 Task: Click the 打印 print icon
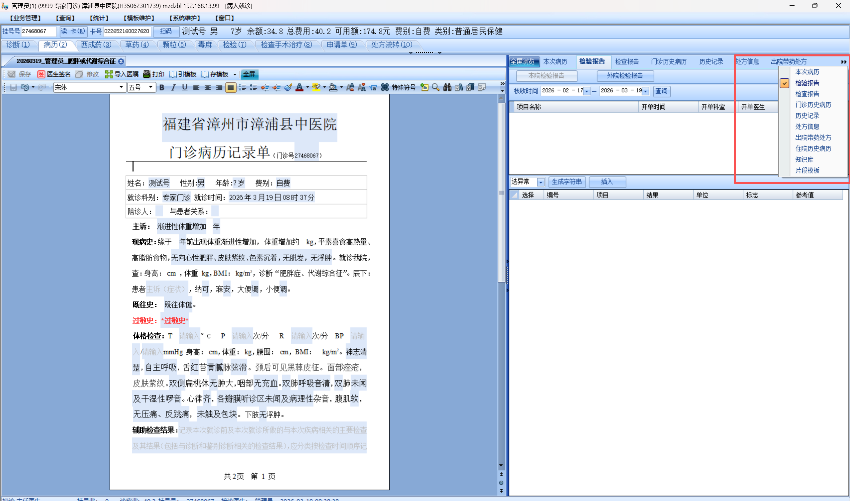pyautogui.click(x=146, y=74)
